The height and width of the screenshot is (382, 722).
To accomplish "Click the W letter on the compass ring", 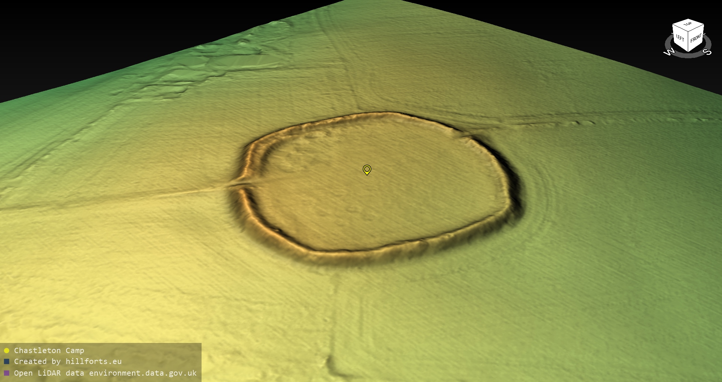I will point(669,52).
